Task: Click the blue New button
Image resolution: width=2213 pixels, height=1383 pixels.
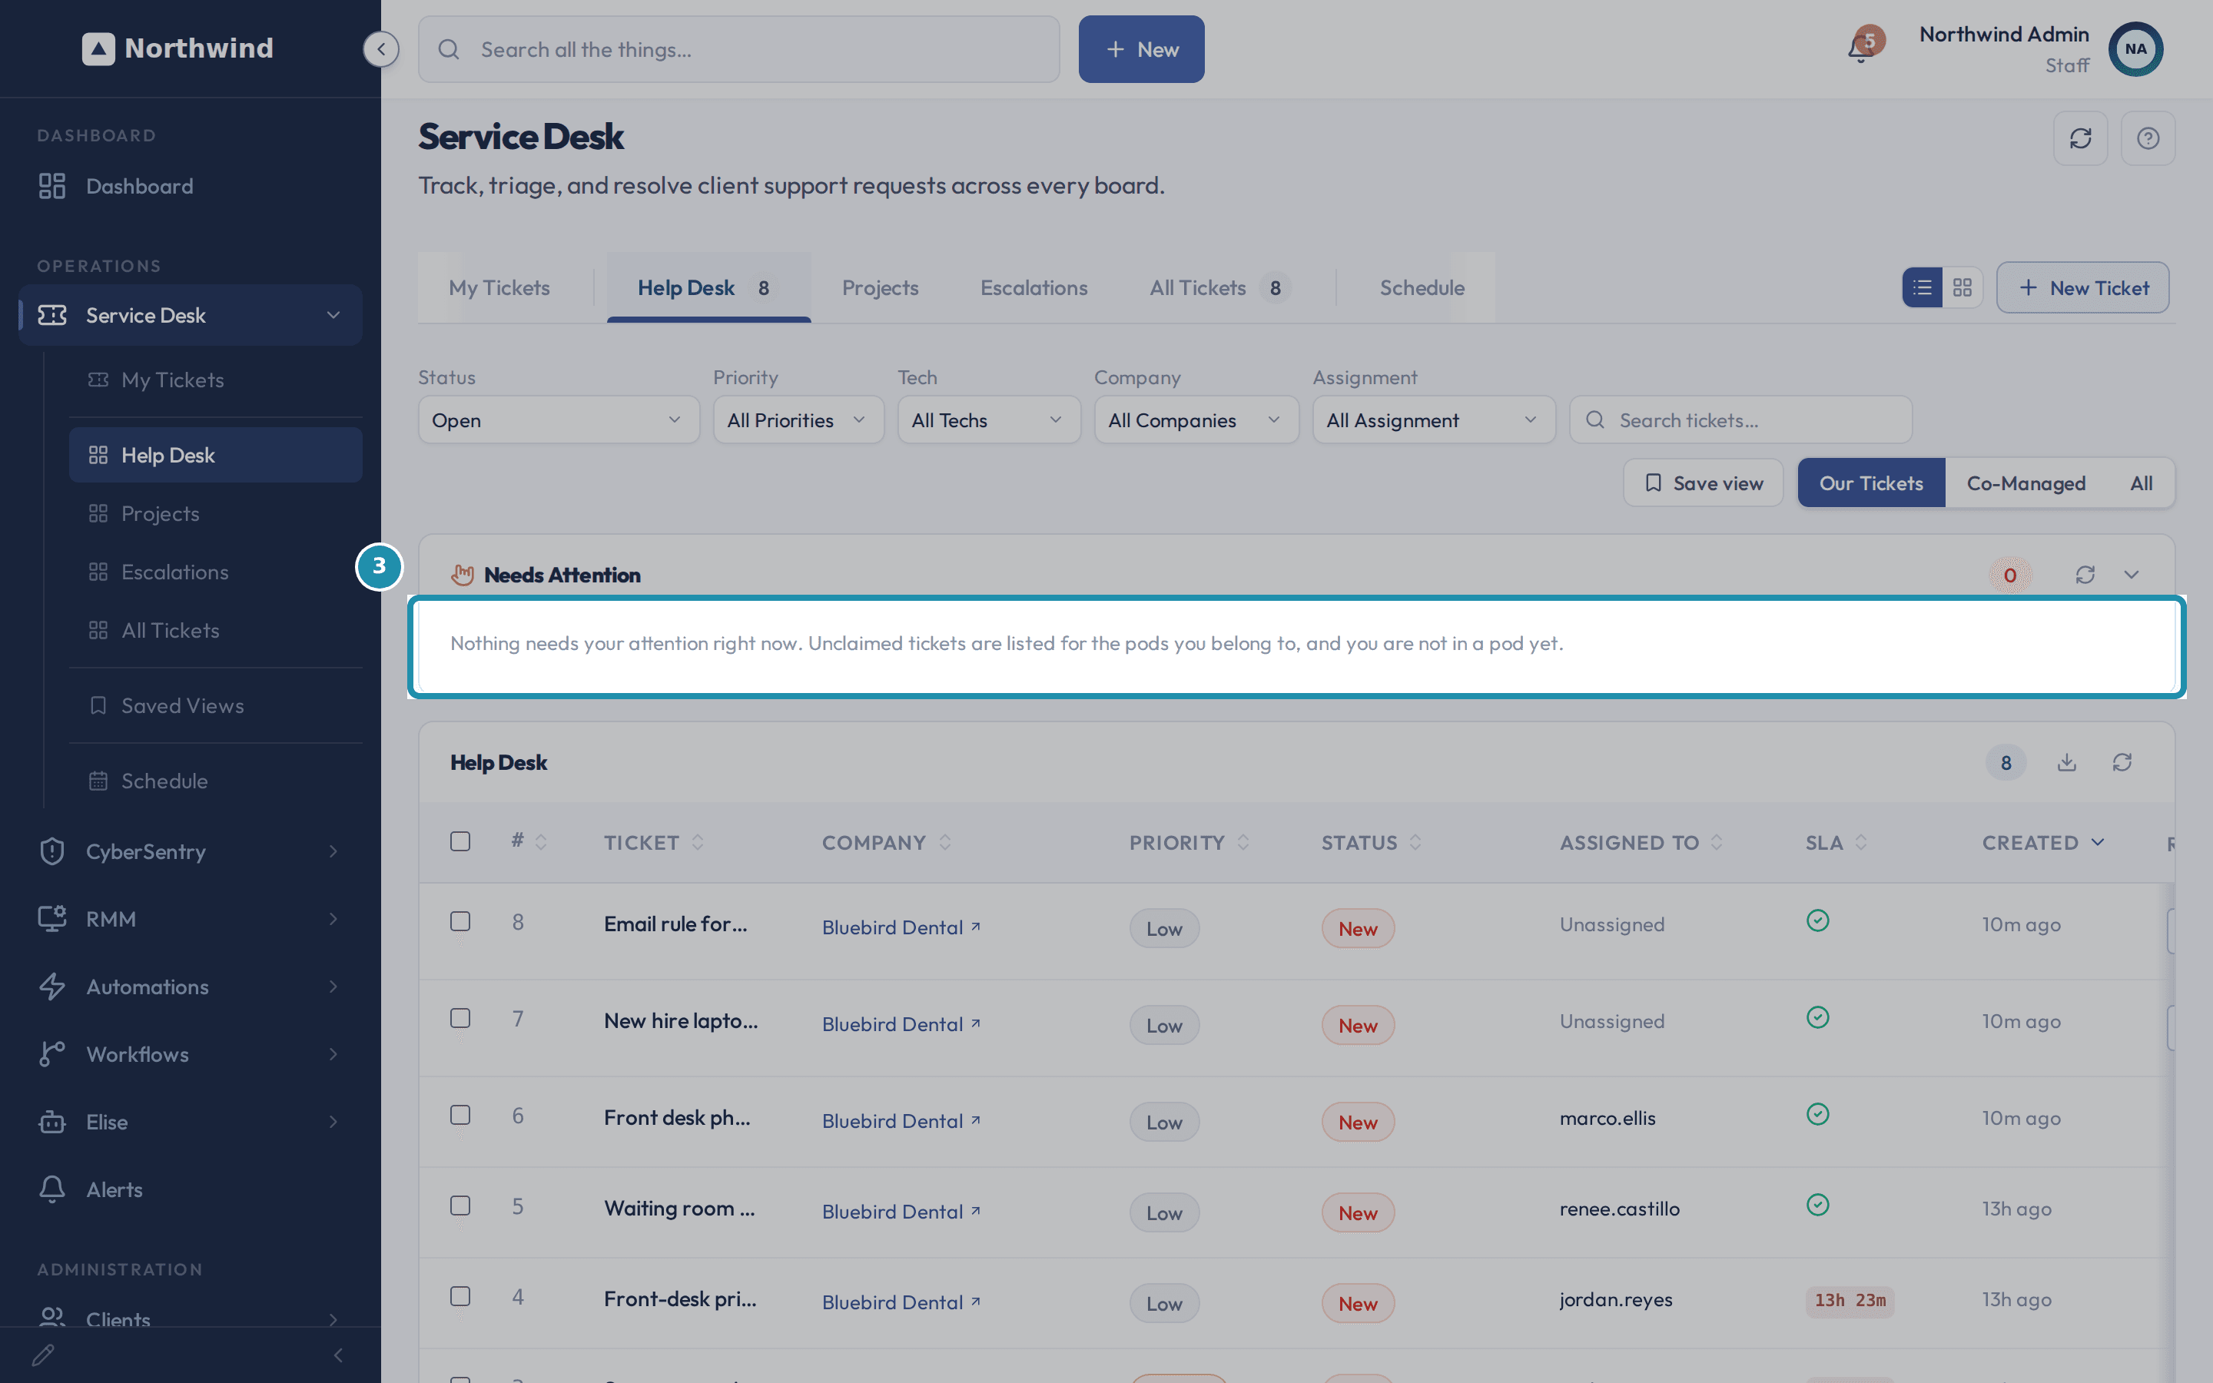Action: [x=1141, y=49]
